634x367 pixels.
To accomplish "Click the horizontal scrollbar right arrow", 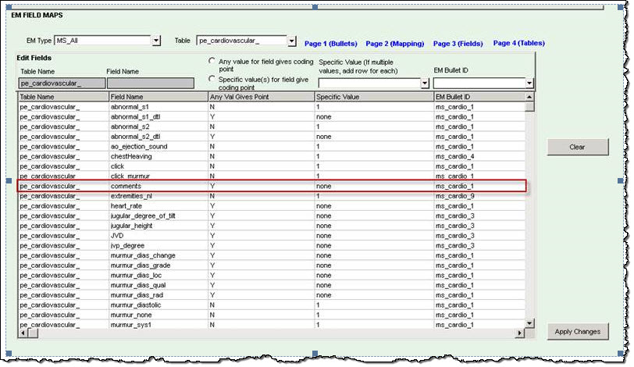I will point(520,333).
